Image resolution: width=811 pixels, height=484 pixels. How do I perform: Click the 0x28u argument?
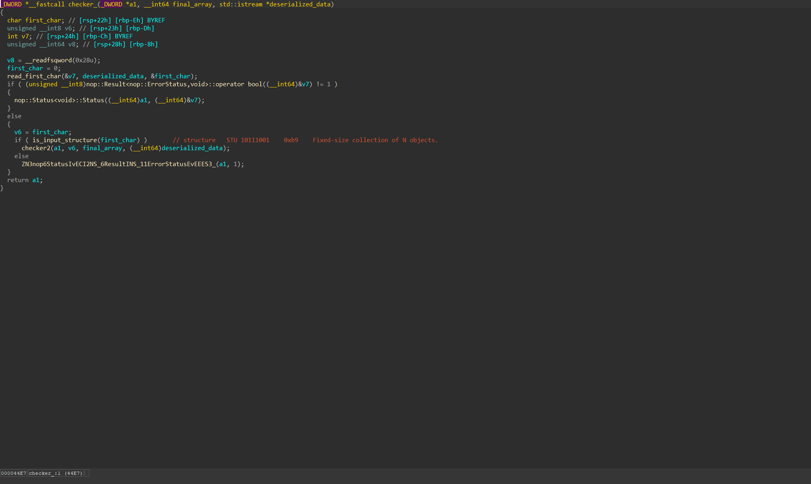click(x=84, y=60)
